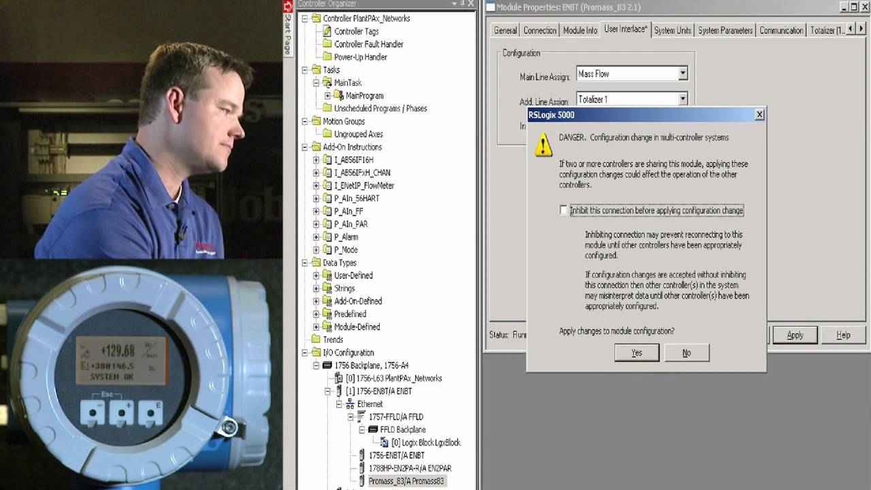The height and width of the screenshot is (490, 871).
Task: Collapse the Controller PlantPAx_Networks tree node
Action: pyautogui.click(x=305, y=18)
